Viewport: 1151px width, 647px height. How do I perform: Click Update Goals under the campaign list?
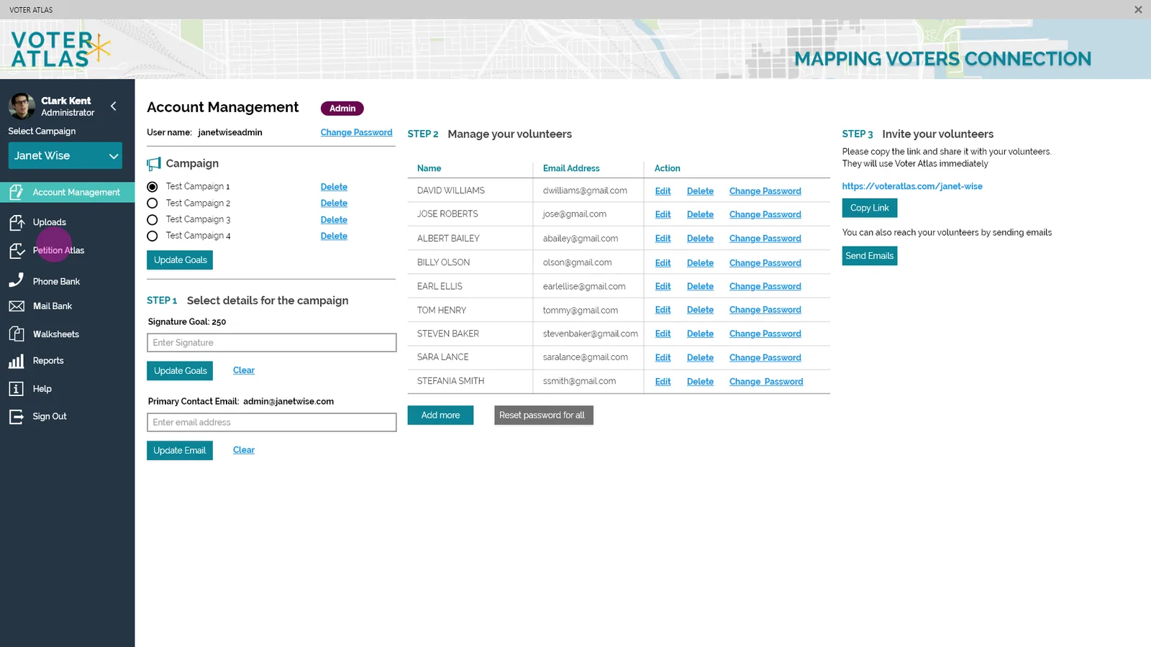180,260
